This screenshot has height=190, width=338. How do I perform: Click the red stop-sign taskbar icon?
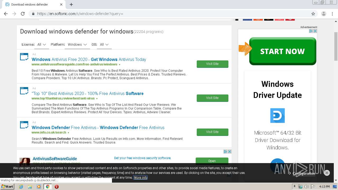coord(57,187)
